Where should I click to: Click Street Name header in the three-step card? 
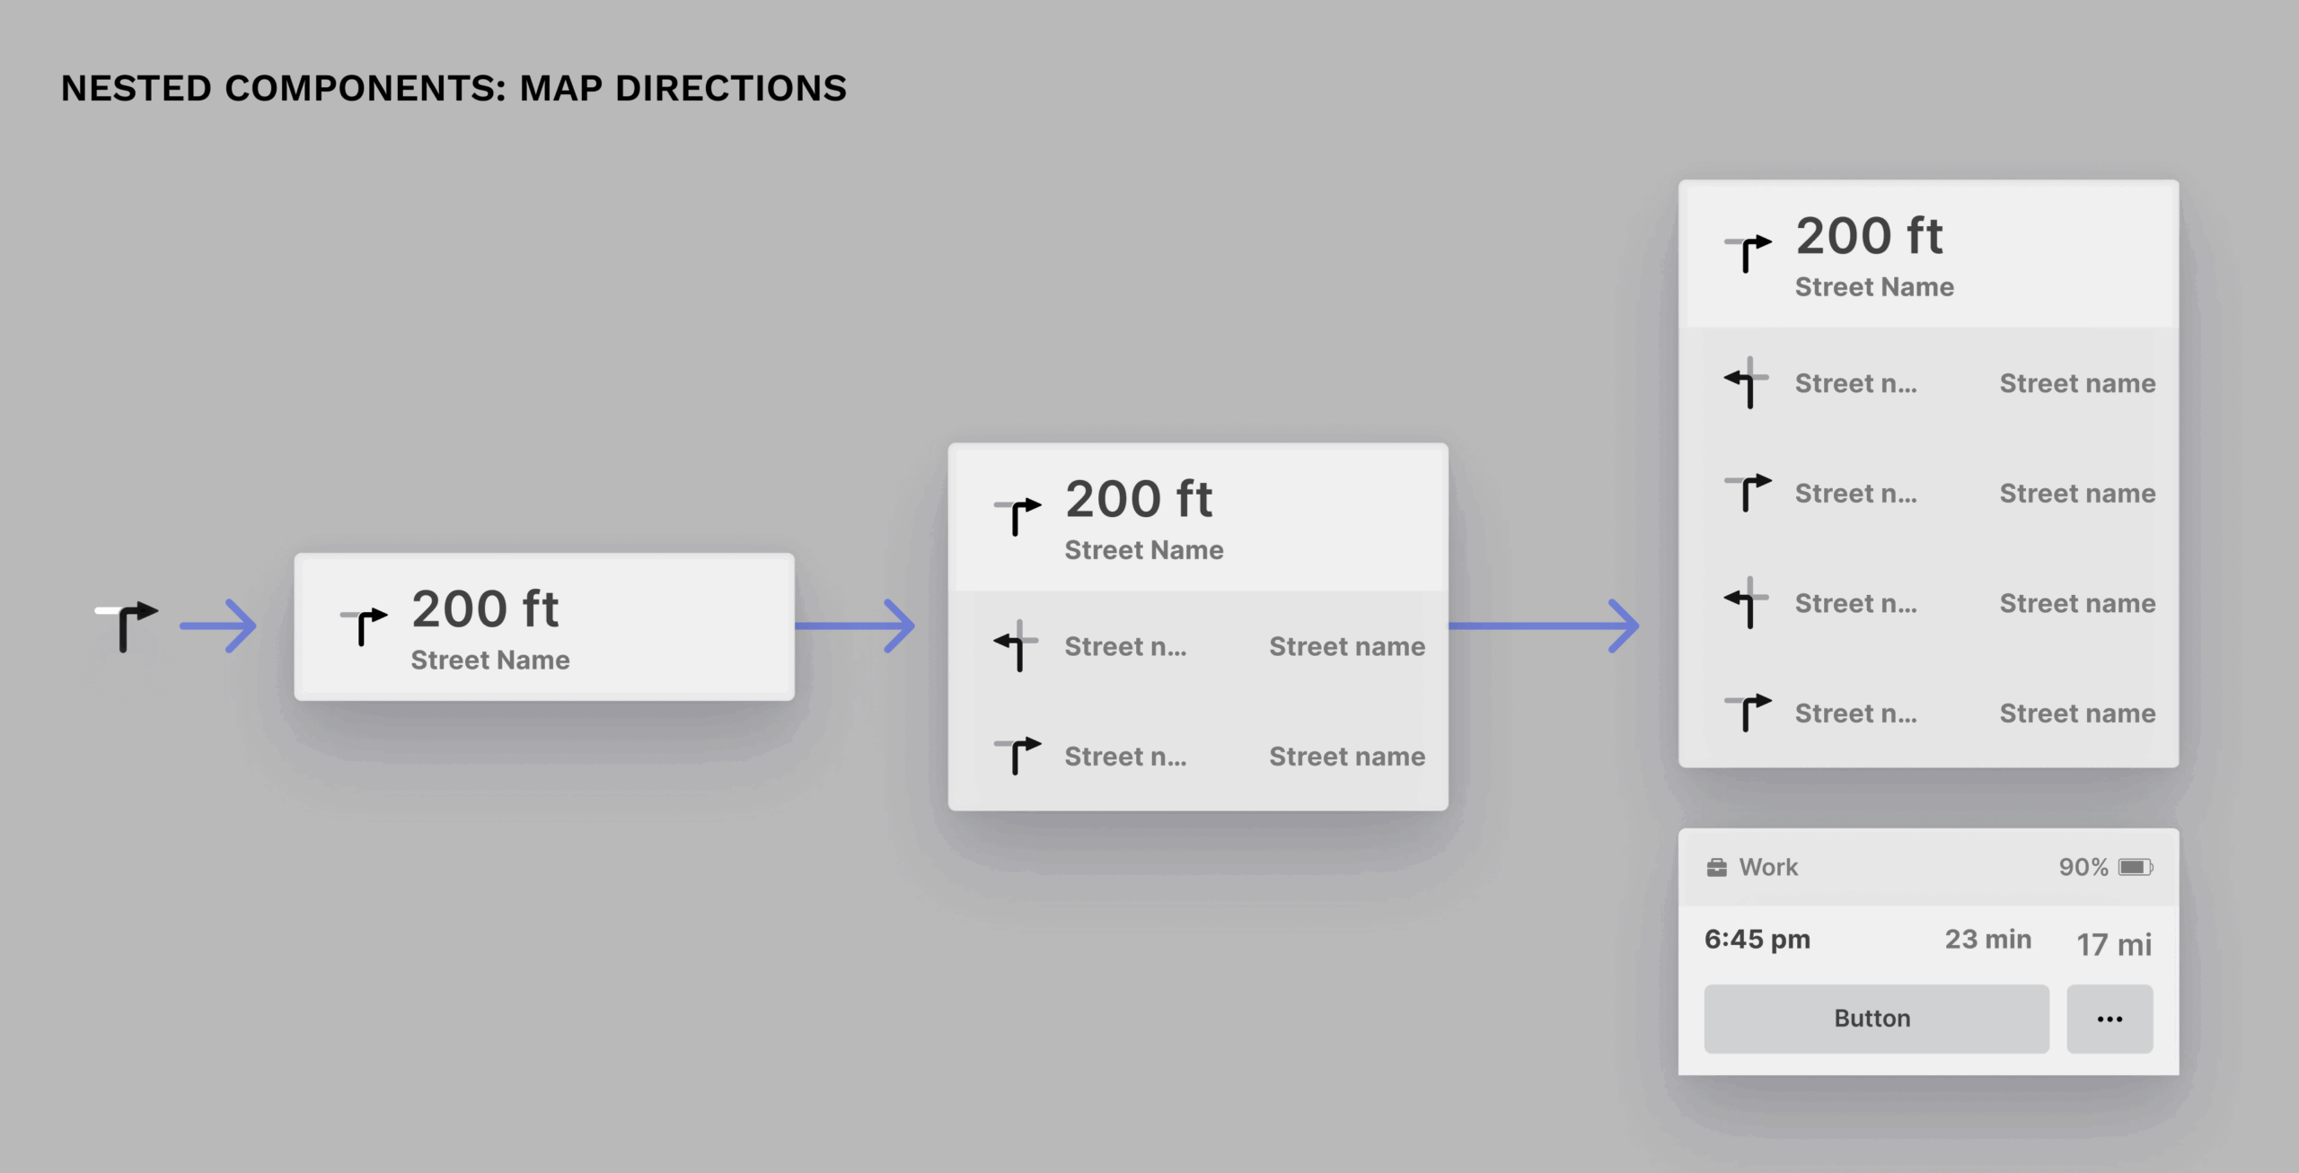coord(1144,549)
